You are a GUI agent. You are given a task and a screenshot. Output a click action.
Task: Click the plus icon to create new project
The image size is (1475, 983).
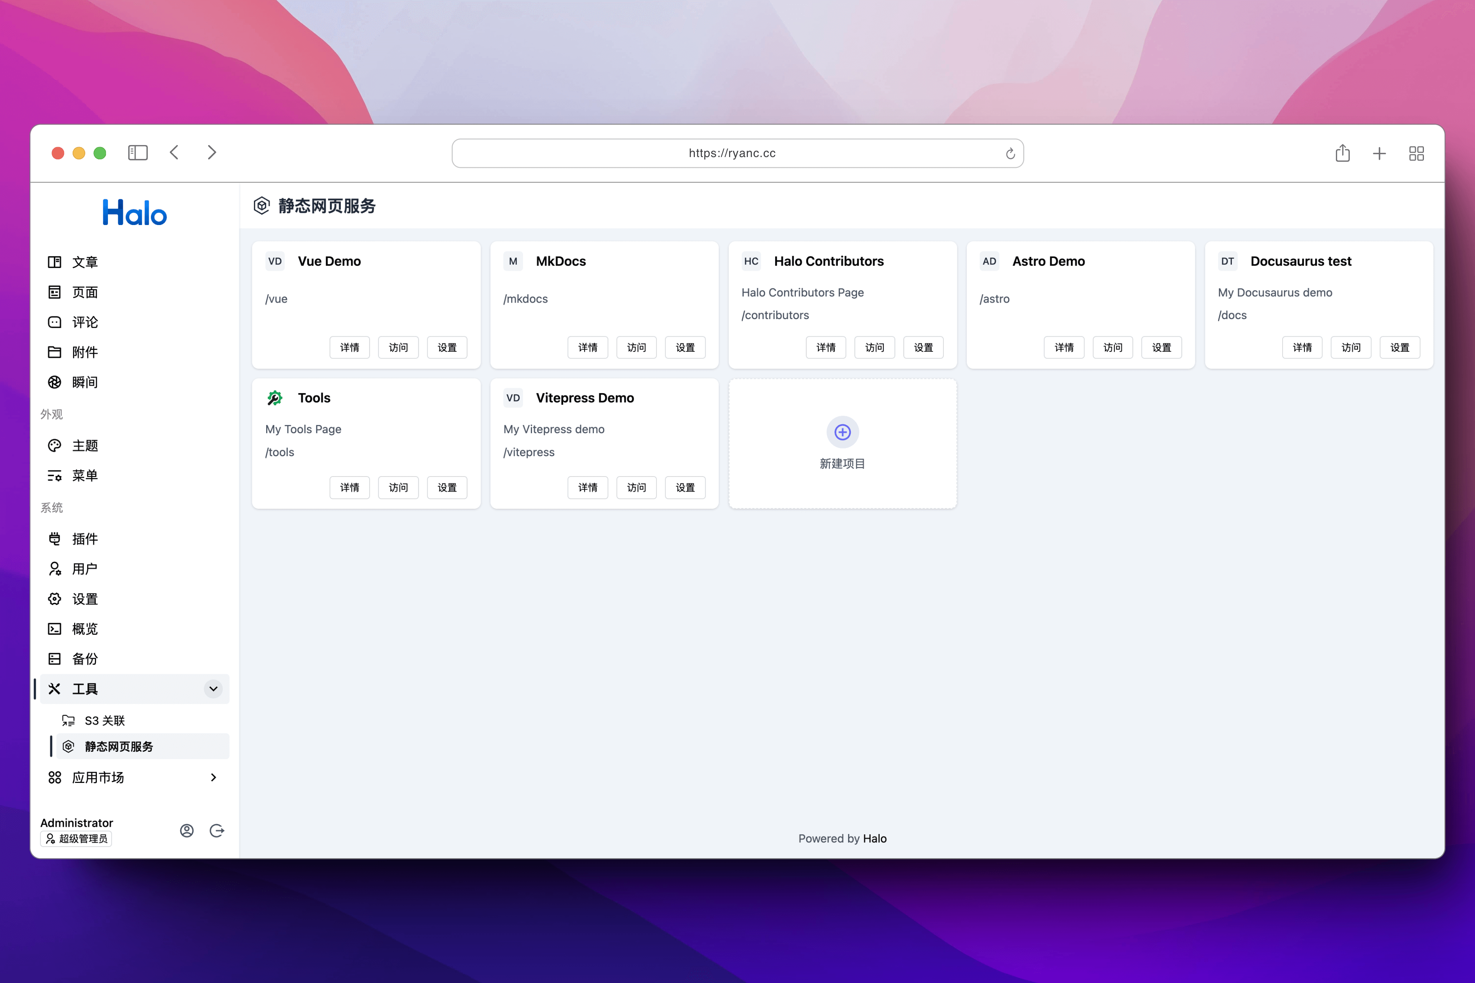(842, 432)
